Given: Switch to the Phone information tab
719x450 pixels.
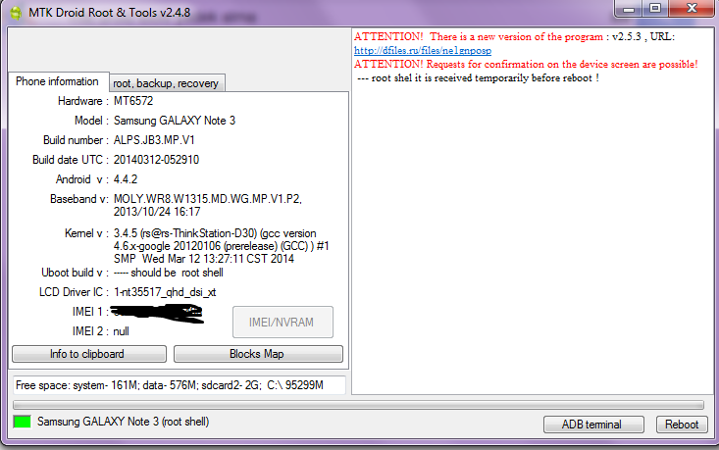Looking at the screenshot, I should pos(57,81).
